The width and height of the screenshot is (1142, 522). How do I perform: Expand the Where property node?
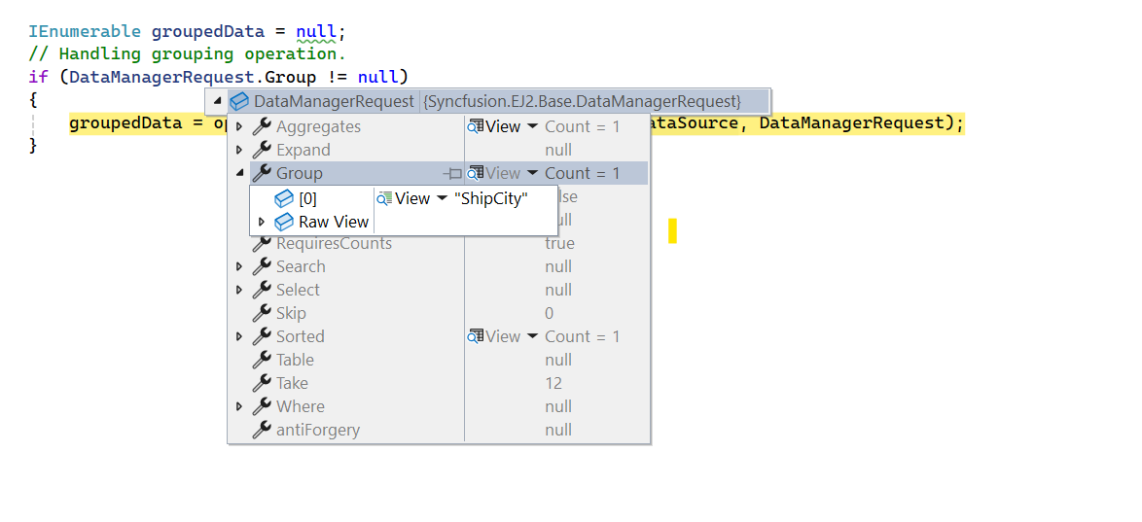[x=239, y=406]
